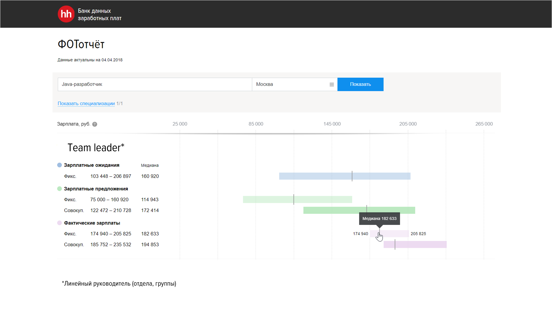Click the median value 172 414
The image size is (552, 311).
coord(150,210)
